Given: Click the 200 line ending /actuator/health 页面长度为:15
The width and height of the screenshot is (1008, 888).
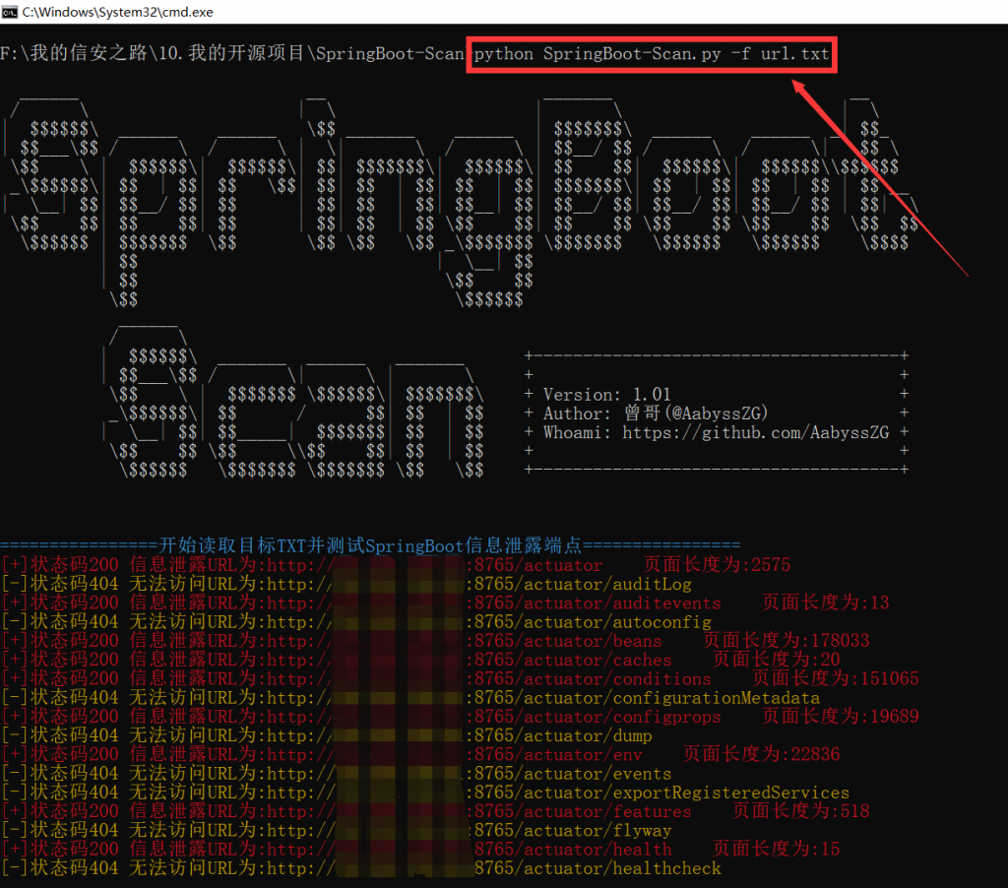Looking at the screenshot, I should pyautogui.click(x=419, y=849).
